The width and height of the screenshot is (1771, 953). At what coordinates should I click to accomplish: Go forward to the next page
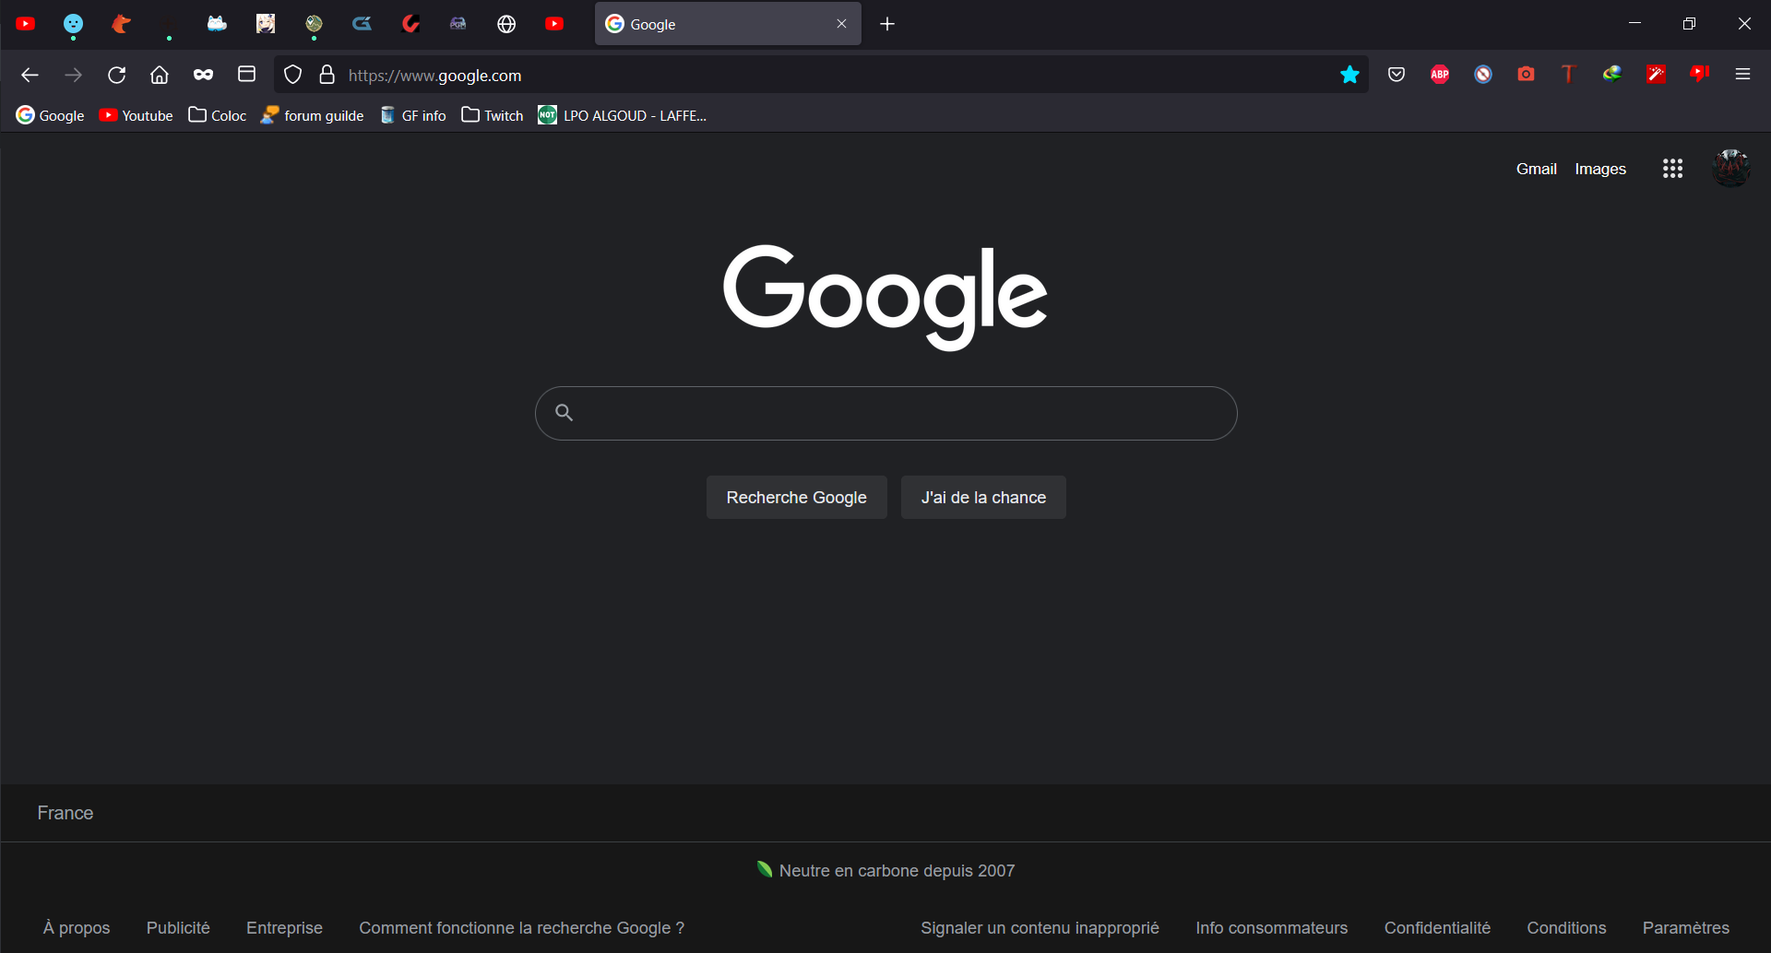click(73, 75)
